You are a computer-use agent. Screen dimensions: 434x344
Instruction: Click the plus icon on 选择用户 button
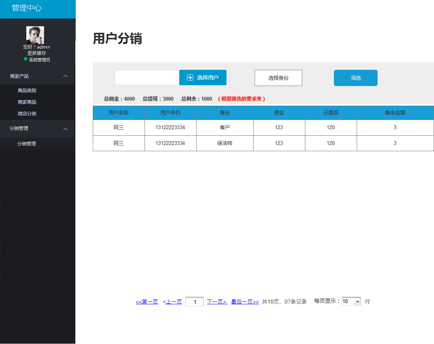190,78
